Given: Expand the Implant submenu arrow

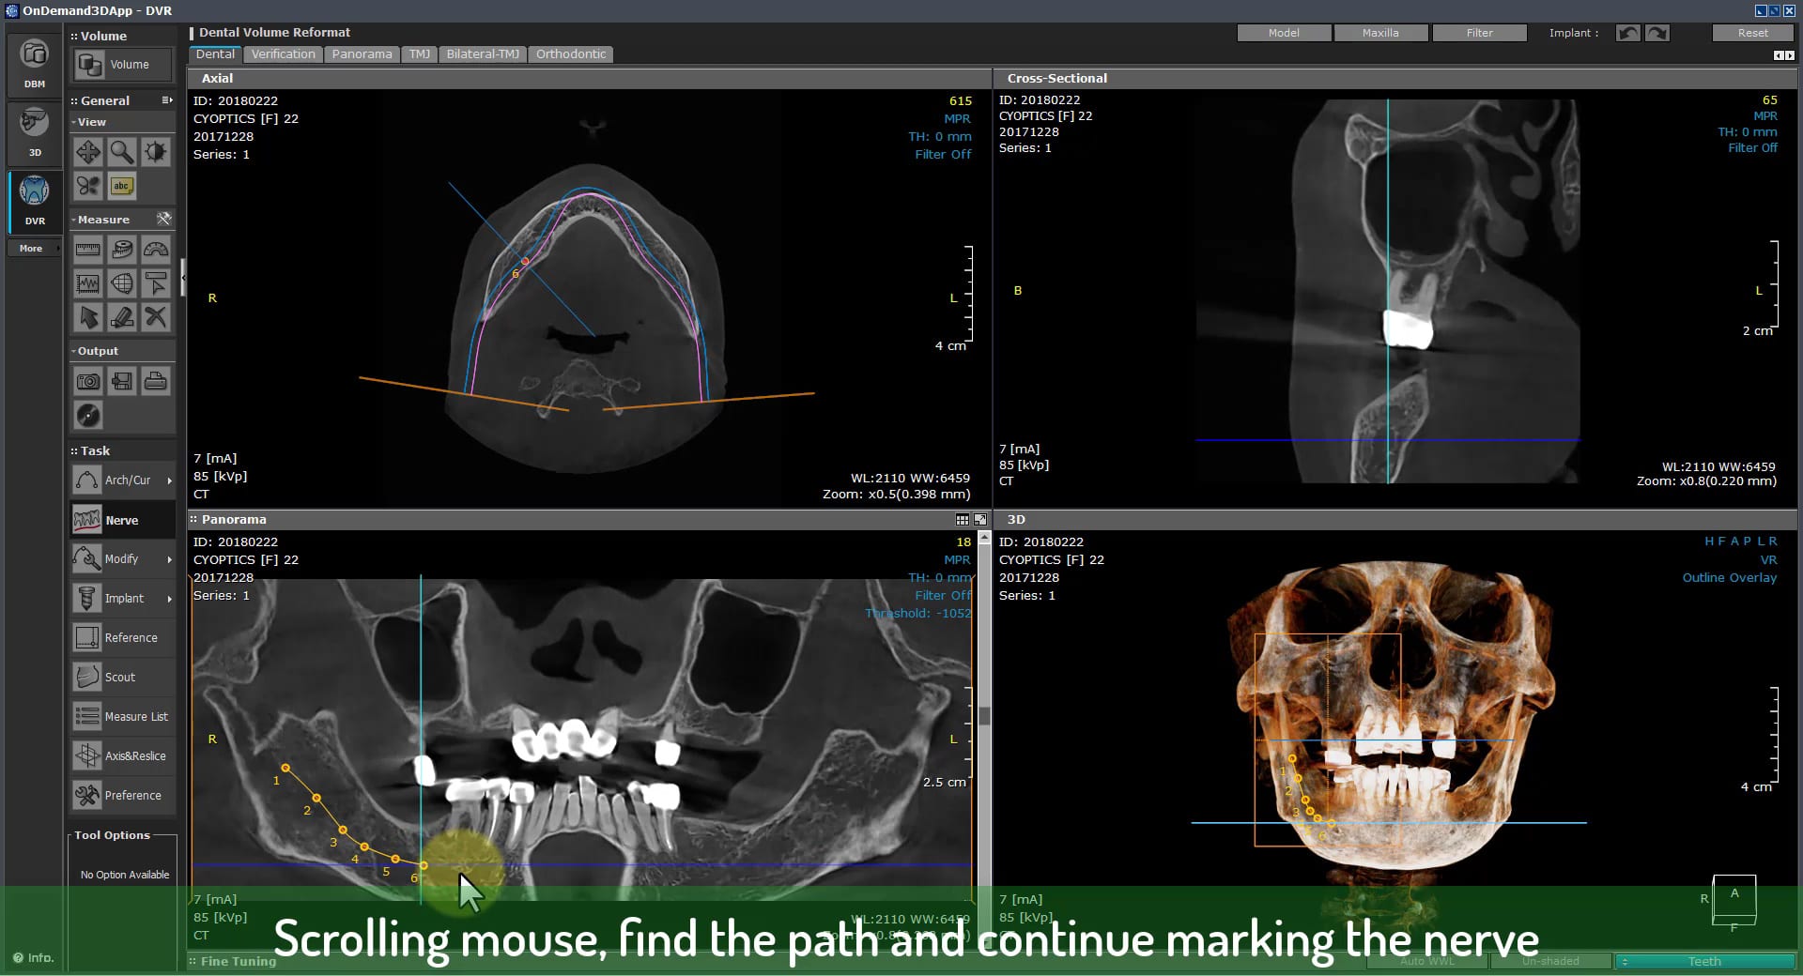Looking at the screenshot, I should pyautogui.click(x=169, y=599).
